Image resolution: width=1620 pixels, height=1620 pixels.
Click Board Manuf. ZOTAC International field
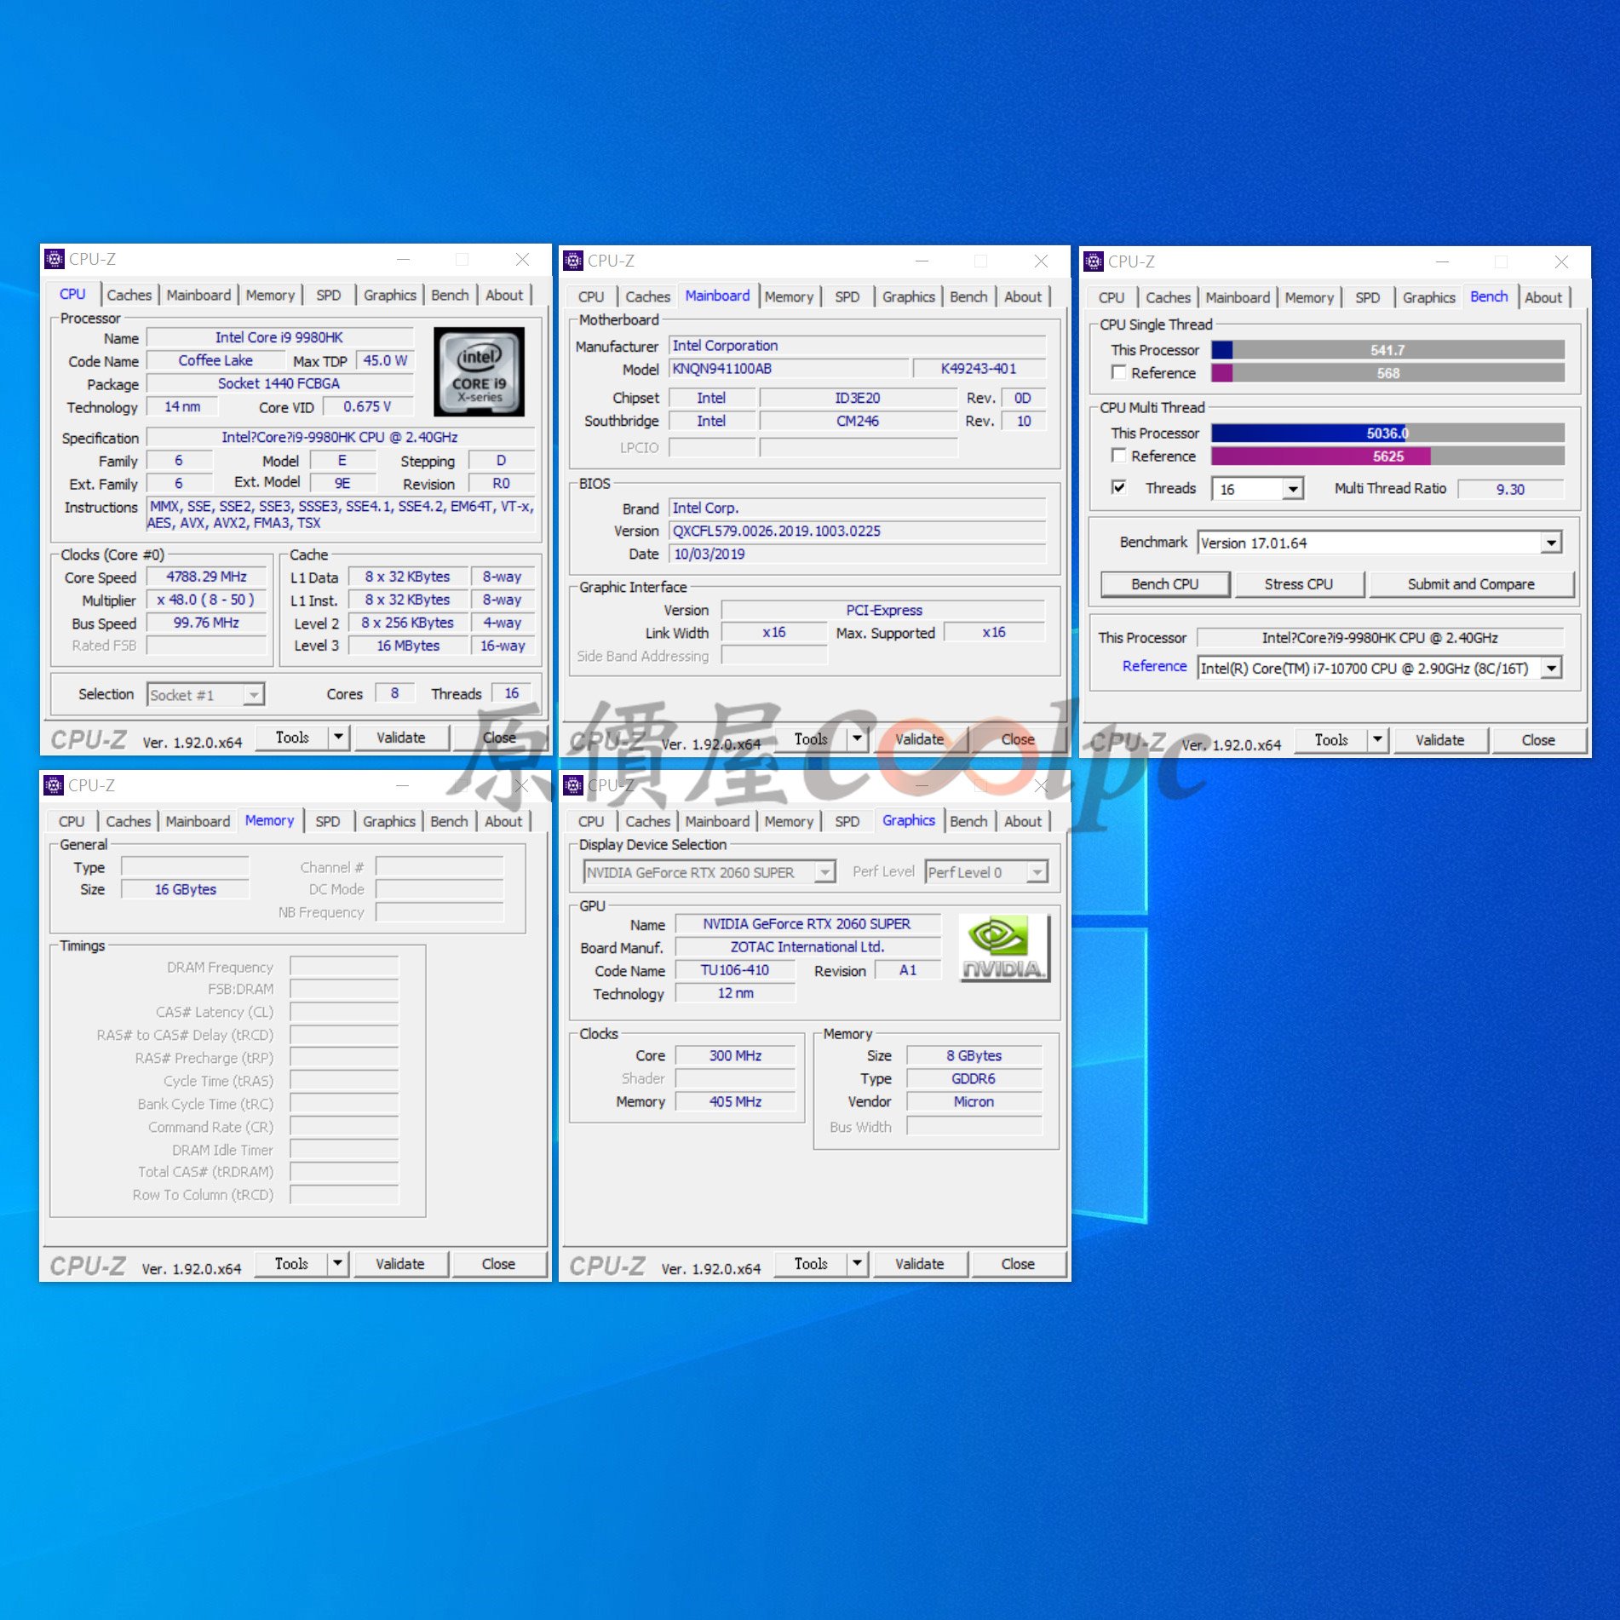[x=807, y=947]
